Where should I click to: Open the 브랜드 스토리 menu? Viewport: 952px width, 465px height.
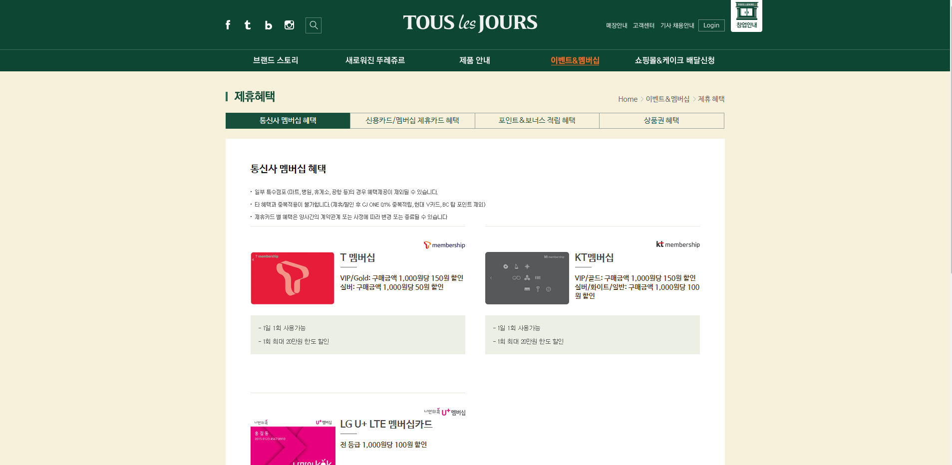click(x=276, y=60)
